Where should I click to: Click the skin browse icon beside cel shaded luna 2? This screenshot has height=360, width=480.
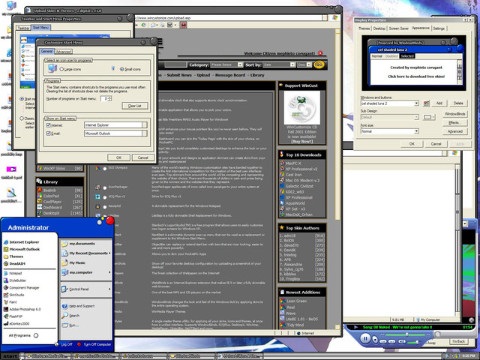(426, 103)
